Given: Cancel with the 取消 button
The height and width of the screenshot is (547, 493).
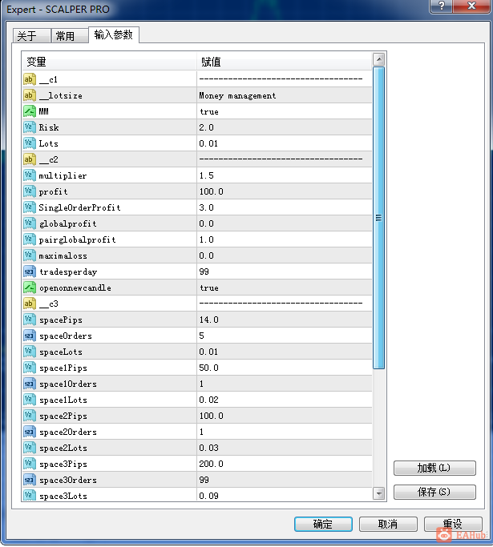Looking at the screenshot, I should point(388,524).
